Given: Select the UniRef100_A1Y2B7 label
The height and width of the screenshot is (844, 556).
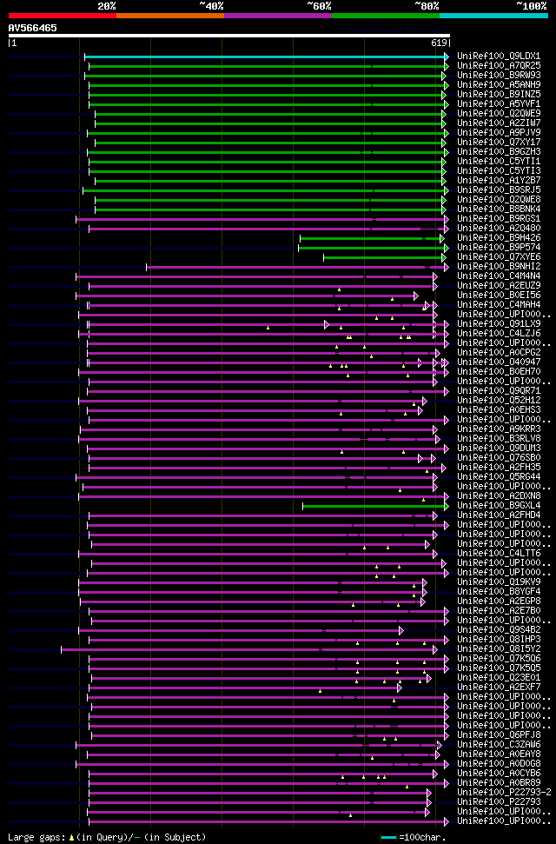Looking at the screenshot, I should click(x=499, y=180).
